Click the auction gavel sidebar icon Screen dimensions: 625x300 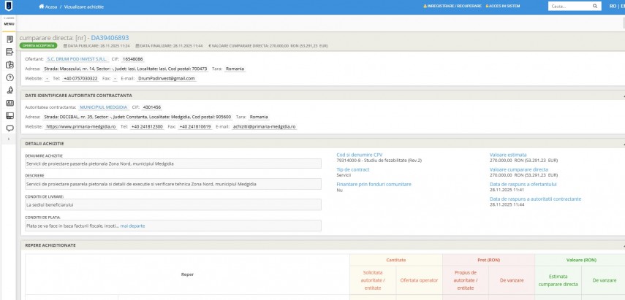click(10, 90)
